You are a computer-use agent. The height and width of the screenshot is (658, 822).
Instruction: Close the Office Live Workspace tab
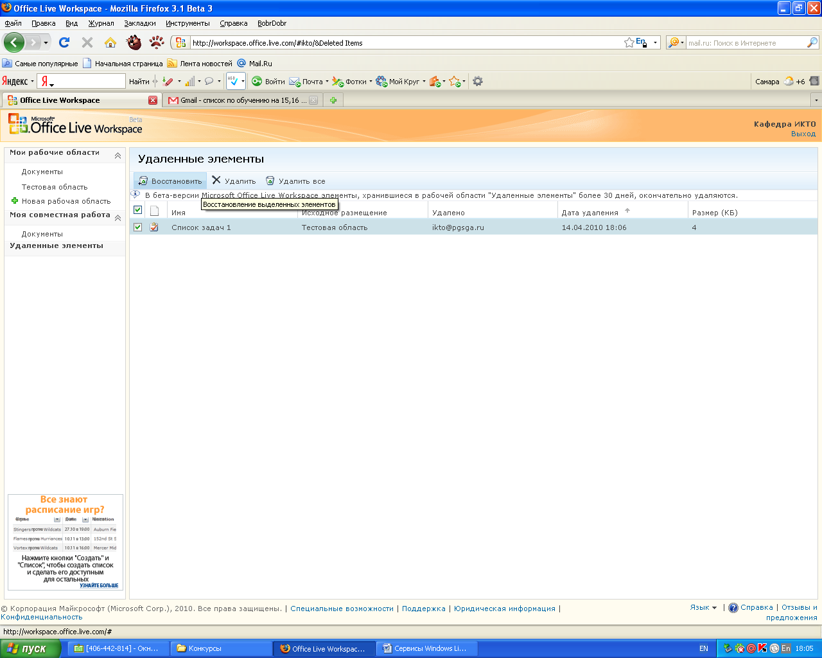tap(153, 100)
